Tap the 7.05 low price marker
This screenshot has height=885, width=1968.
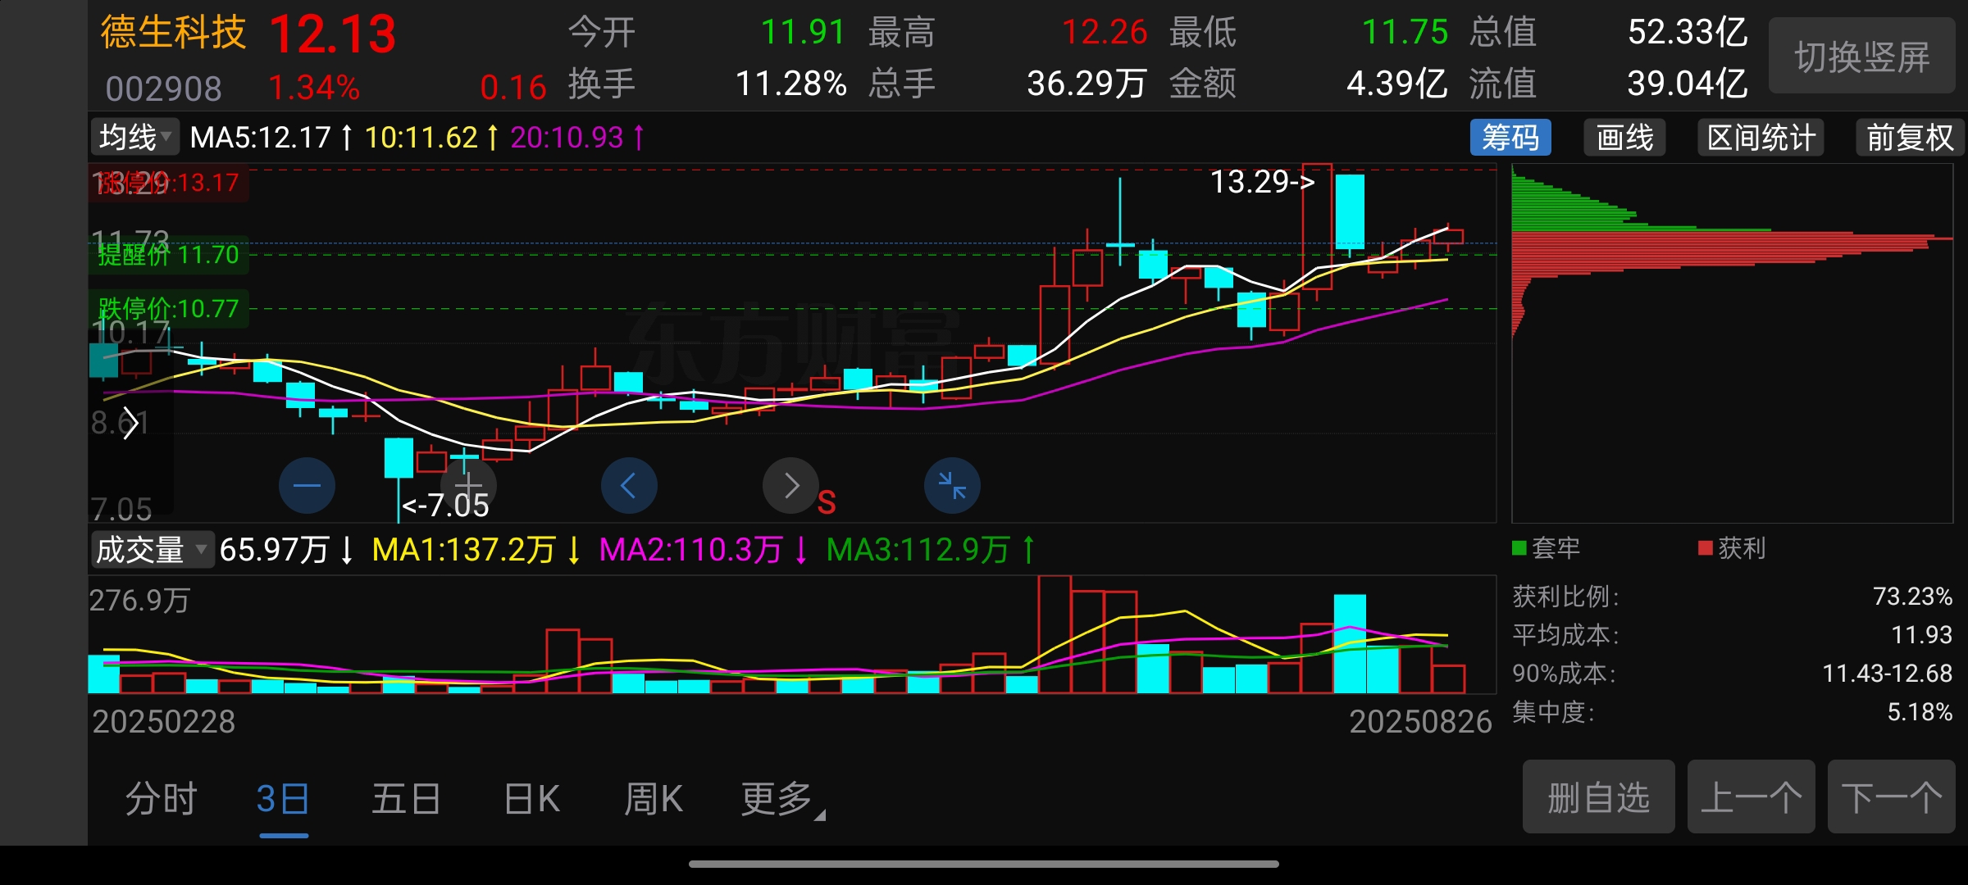tap(445, 506)
